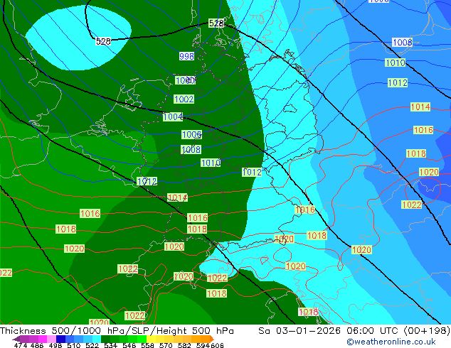Select the '570' legend value
Image resolution: width=451 pixels, height=348 pixels.
166,345
